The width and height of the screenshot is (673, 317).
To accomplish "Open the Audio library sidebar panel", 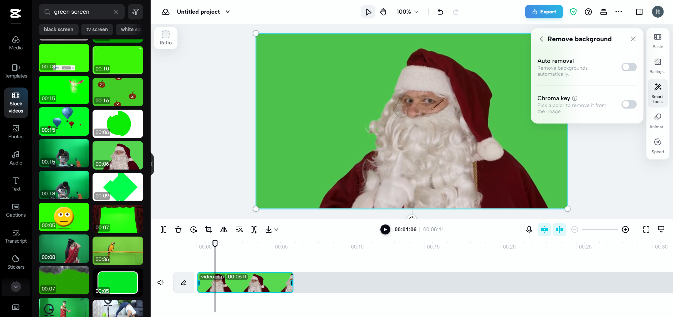I will [16, 158].
